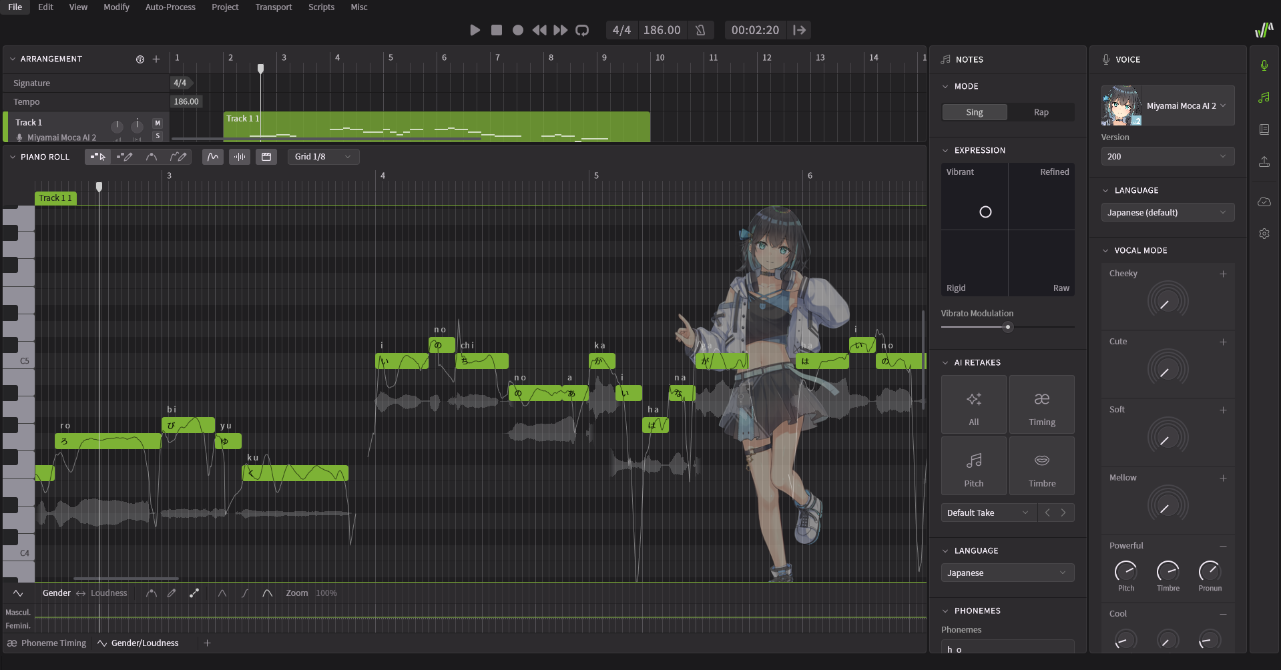
Task: Open the Default Take dropdown
Action: [989, 513]
